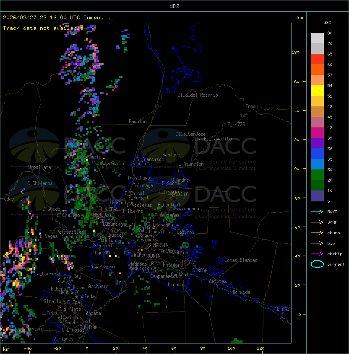Viewport: 349px width, 354px height.
Task: Click the dBZ title at top center
Action: click(x=174, y=6)
